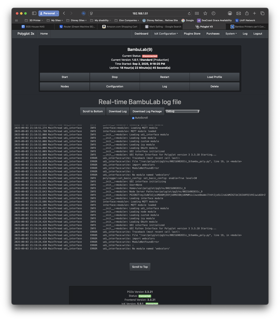Open Plugins Store in navbar

click(x=192, y=34)
